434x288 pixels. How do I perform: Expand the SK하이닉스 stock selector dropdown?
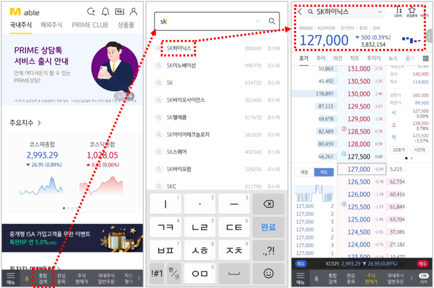(380, 12)
